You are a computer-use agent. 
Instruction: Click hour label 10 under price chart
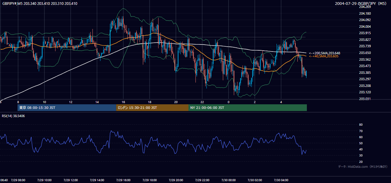[x=44, y=102]
